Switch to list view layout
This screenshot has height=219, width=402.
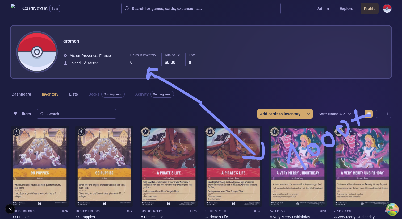click(361, 114)
